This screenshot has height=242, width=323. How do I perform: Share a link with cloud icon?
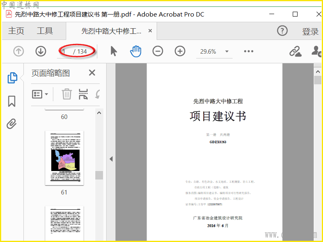(x=296, y=51)
